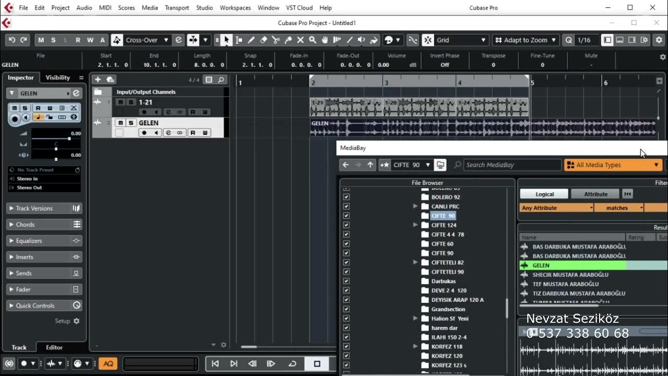Select TEF MUSTAFA ARABOĞLU in results
Screen dimensions: 668x376
[x=565, y=284]
